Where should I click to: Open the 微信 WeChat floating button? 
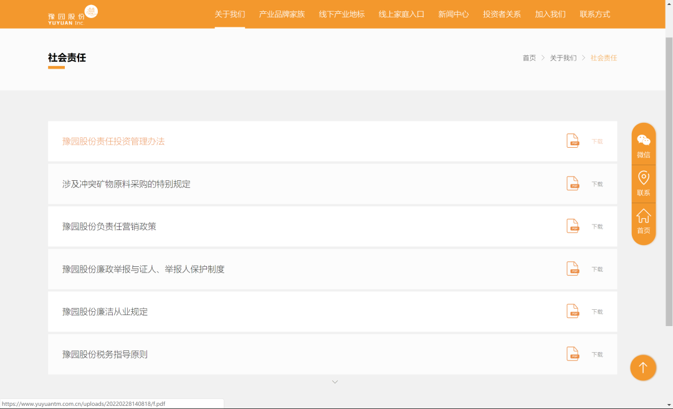tap(643, 146)
